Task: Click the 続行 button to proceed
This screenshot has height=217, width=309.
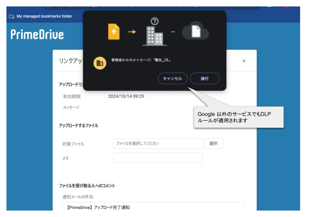Action: [x=205, y=78]
